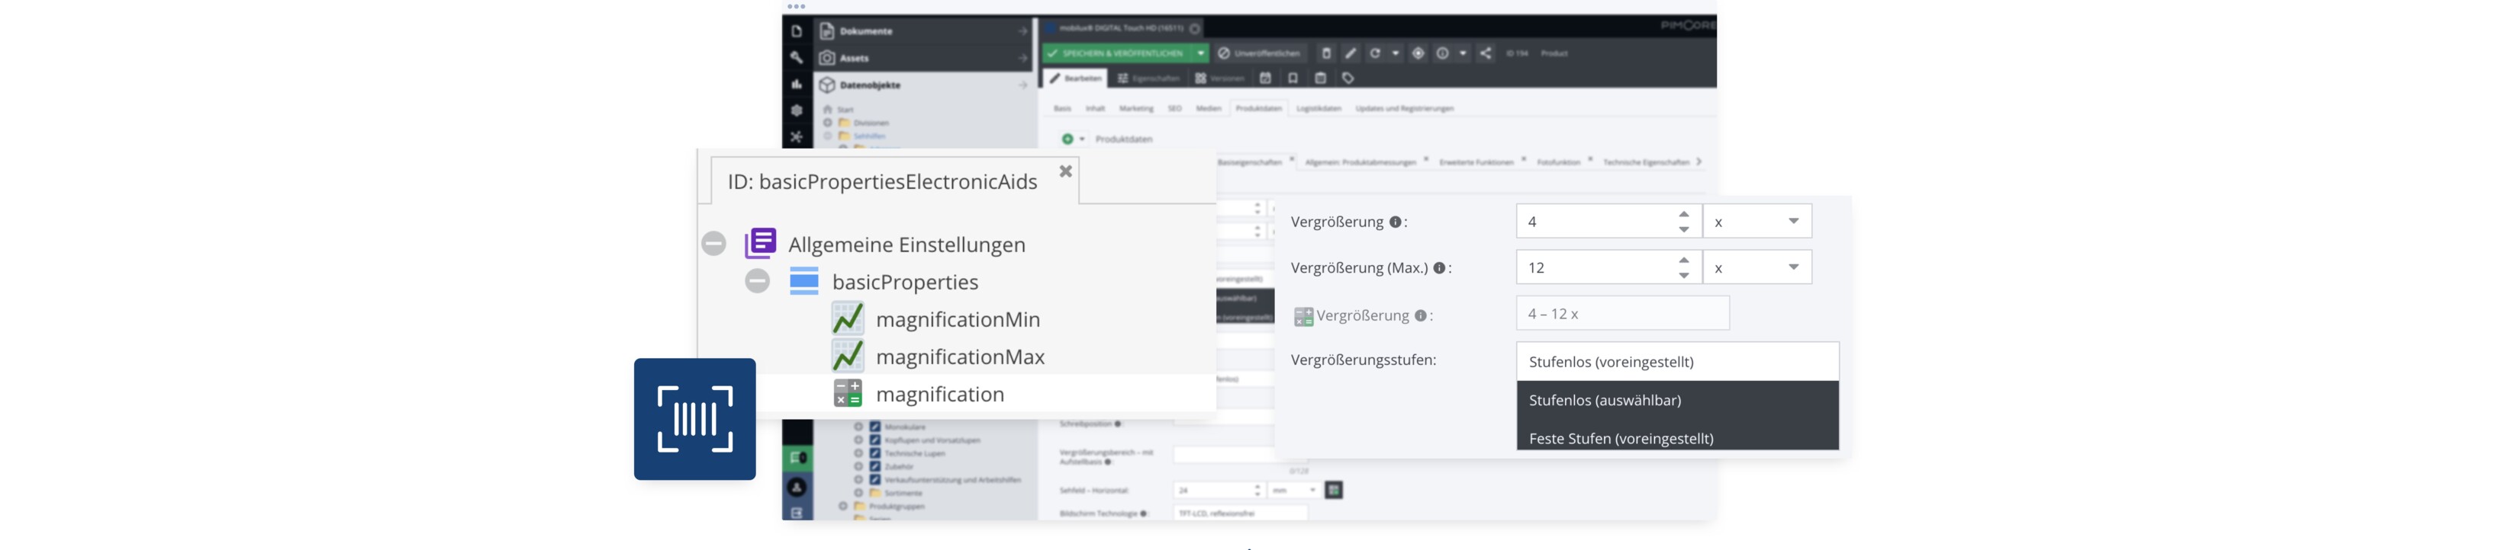The image size is (2518, 550).
Task: Click calculator icon beside Sehfeld – Horizontal
Action: coord(1333,490)
